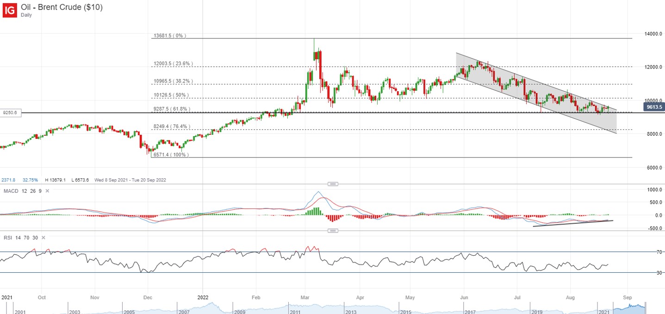Click the Oil - Brent Crude ($10) title

(x=62, y=7)
